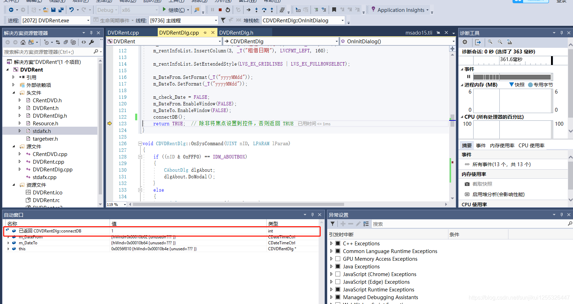Open the CPU 使用率 diagnostic tab

(531, 146)
